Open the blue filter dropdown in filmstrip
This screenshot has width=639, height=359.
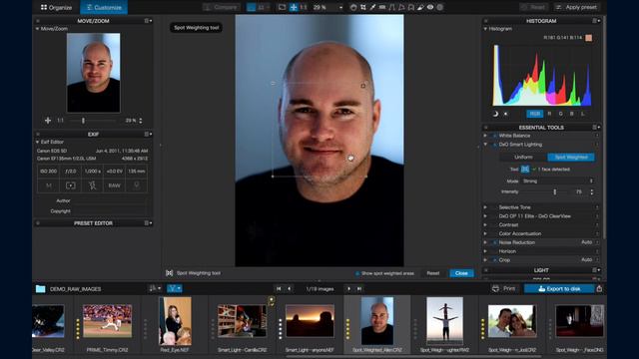pos(174,288)
